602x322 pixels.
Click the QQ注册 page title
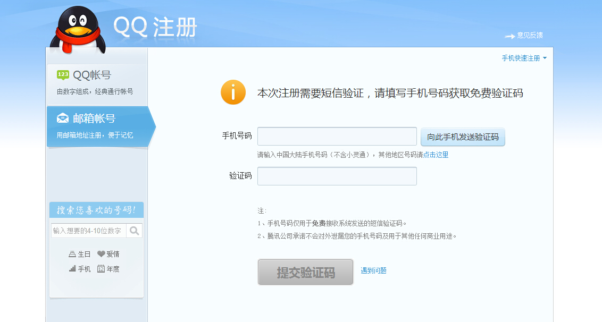(x=155, y=27)
